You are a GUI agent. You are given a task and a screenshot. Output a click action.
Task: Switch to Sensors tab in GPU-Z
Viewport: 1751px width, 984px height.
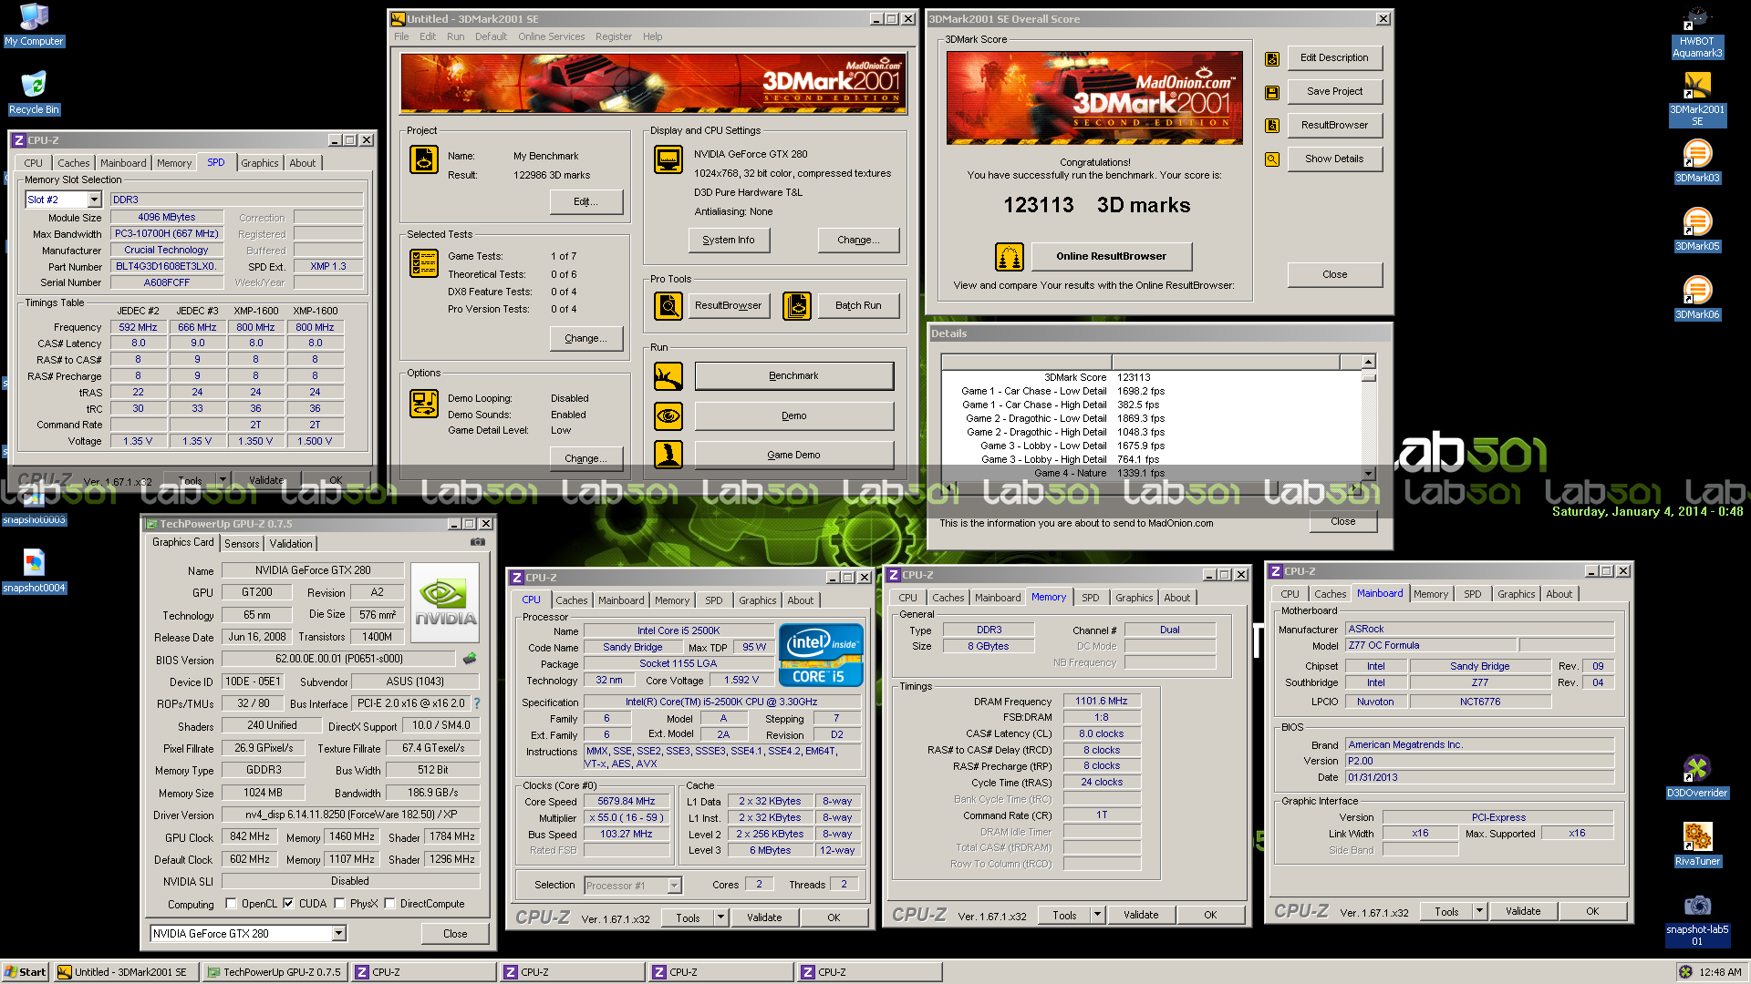pos(242,543)
